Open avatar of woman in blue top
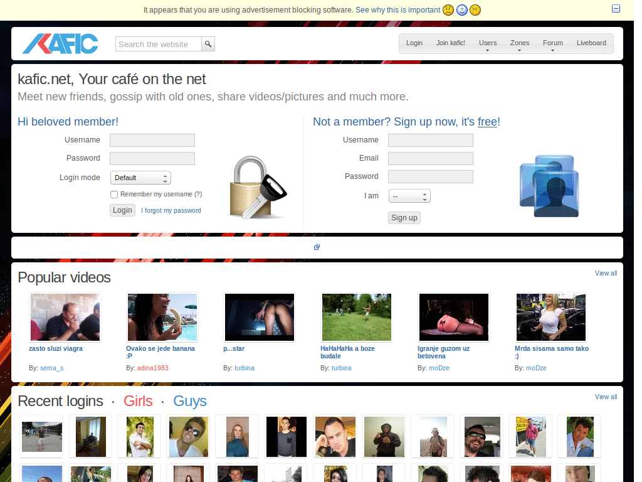The height and width of the screenshot is (482, 642). point(238,437)
